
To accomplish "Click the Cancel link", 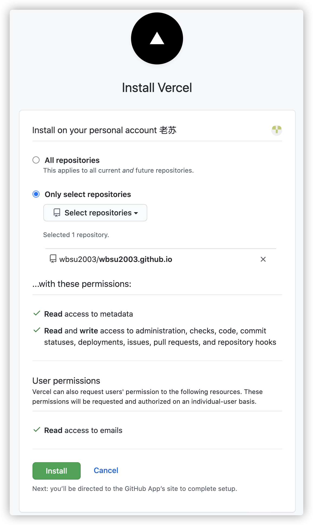I will (x=106, y=470).
